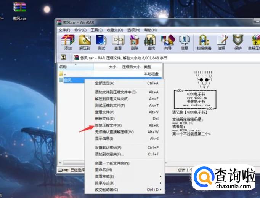Choose 显示信息(I) menu entry

click(x=125, y=138)
